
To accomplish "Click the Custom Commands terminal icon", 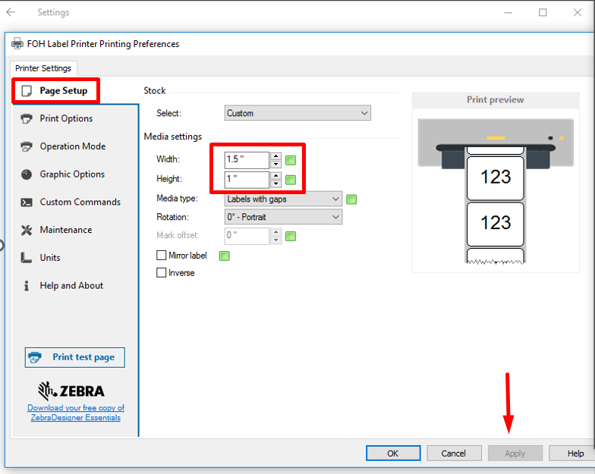I will [27, 202].
